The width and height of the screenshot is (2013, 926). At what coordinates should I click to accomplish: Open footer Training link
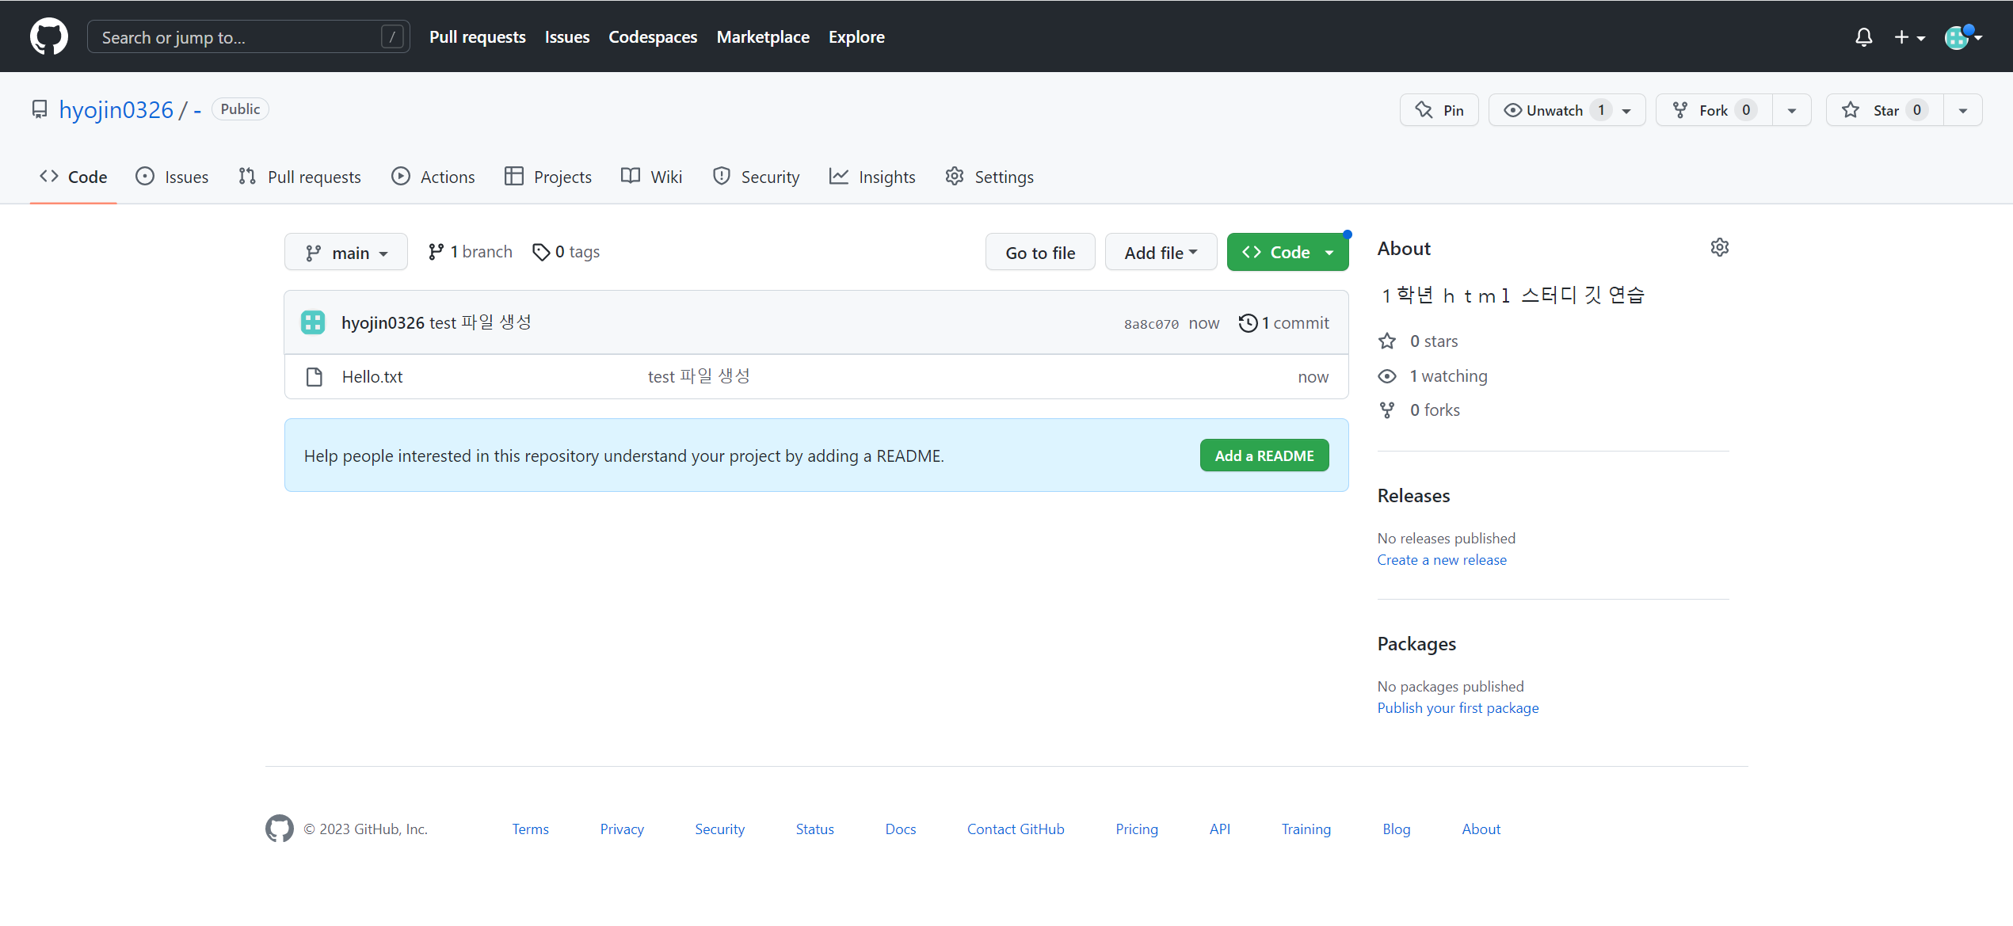[1306, 829]
